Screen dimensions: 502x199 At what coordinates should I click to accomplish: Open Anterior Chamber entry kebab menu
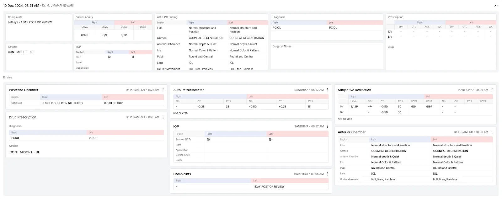(492, 132)
